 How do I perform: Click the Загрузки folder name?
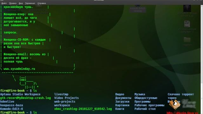[x=122, y=101]
